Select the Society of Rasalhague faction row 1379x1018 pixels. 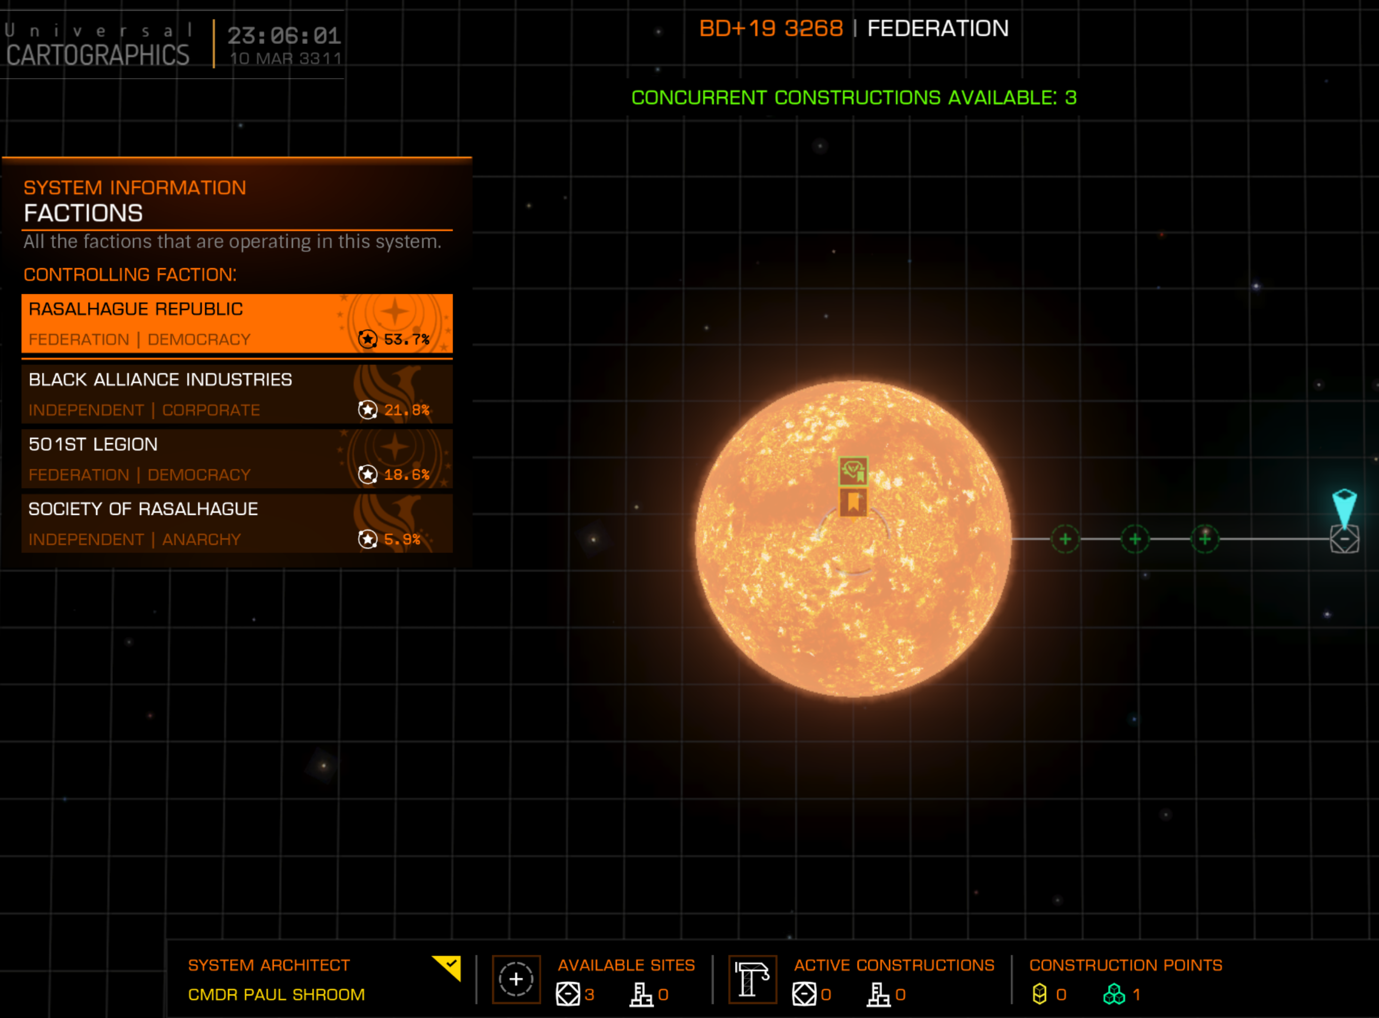click(237, 524)
